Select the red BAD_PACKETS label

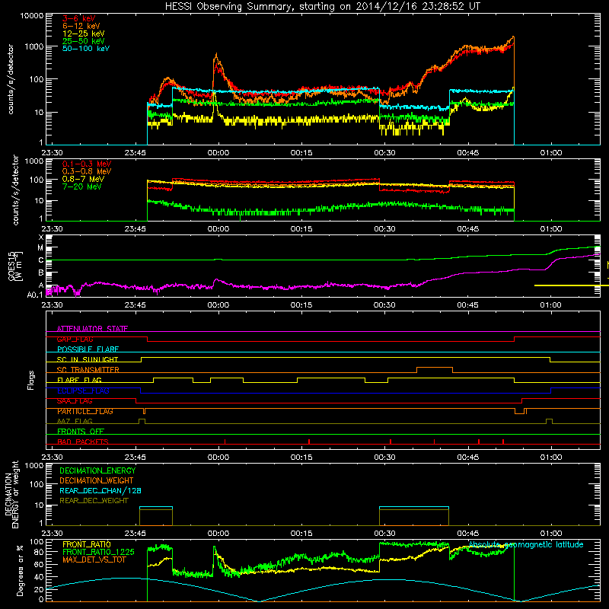point(83,442)
